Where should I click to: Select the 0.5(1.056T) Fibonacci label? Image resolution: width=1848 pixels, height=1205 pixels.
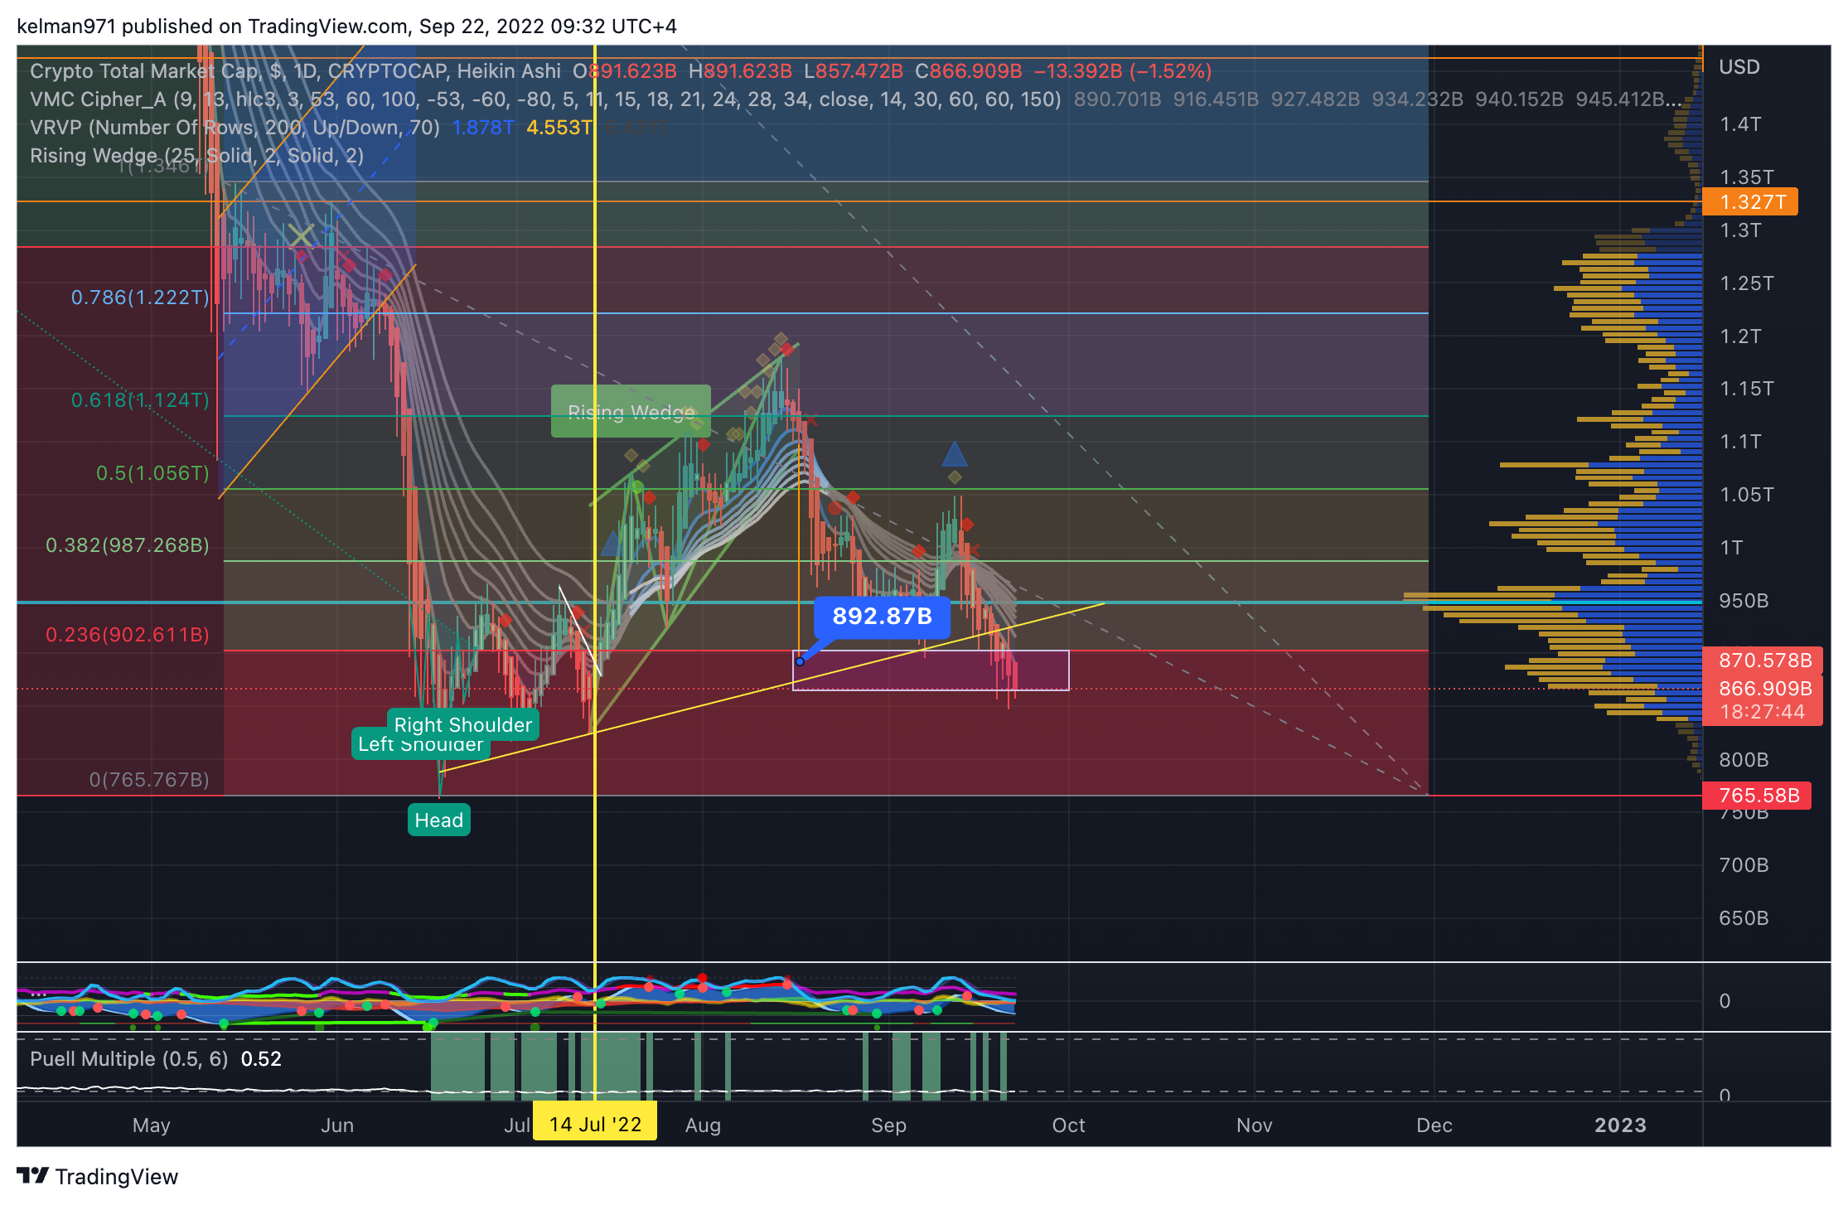(152, 472)
